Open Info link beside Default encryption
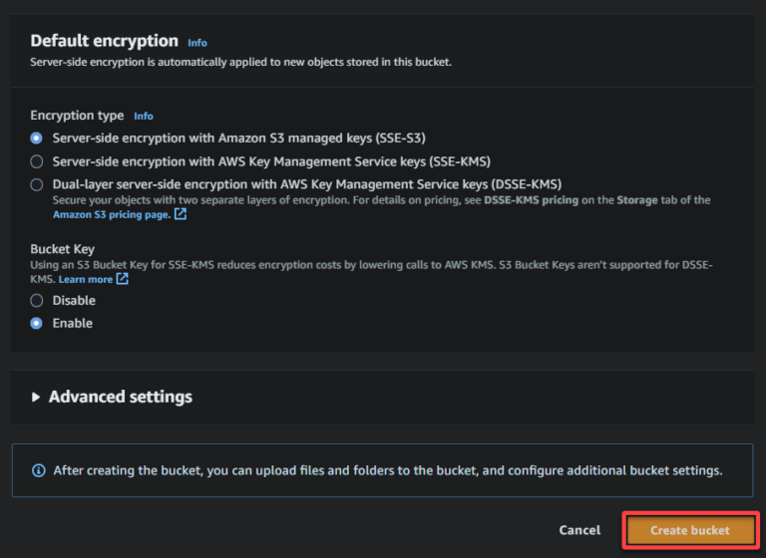Viewport: 766px width, 558px height. [x=197, y=43]
